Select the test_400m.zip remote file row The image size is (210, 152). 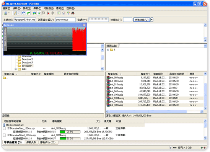[155, 105]
